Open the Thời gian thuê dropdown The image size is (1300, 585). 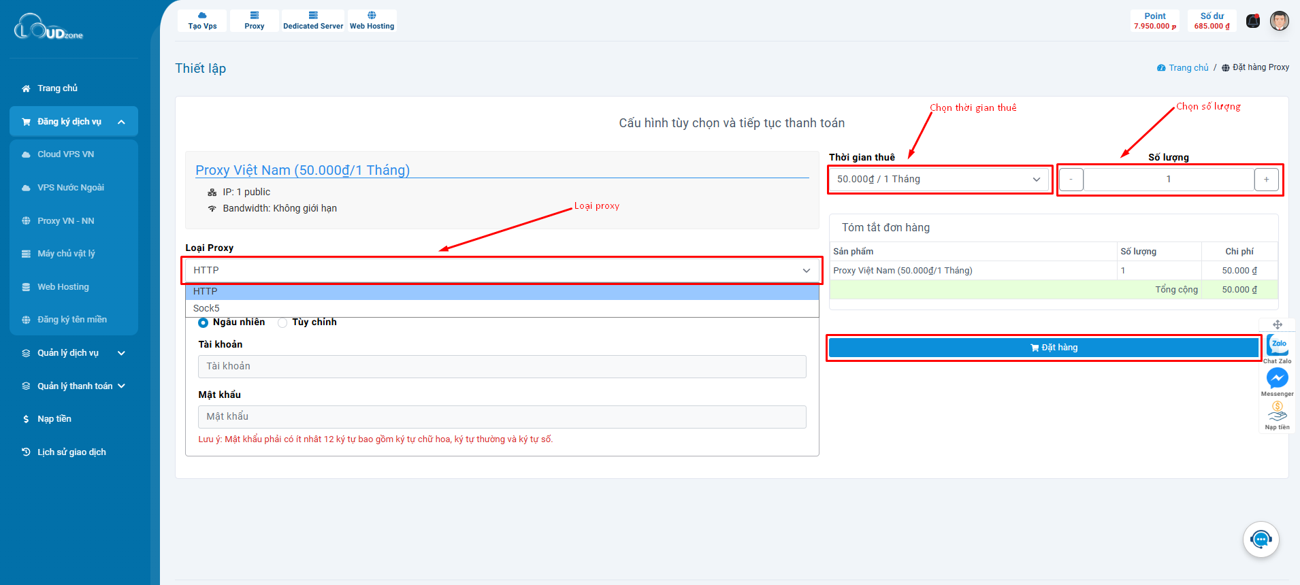[939, 180]
